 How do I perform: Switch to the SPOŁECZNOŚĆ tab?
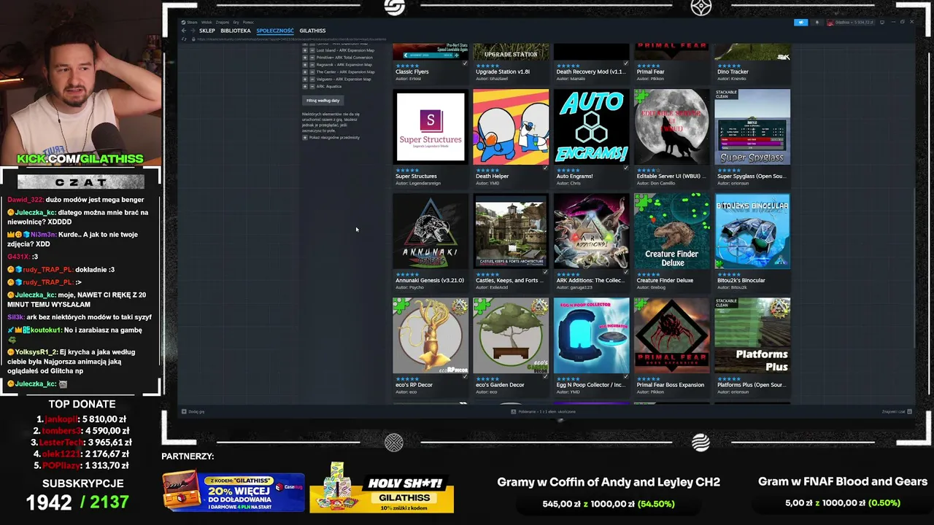pyautogui.click(x=275, y=31)
